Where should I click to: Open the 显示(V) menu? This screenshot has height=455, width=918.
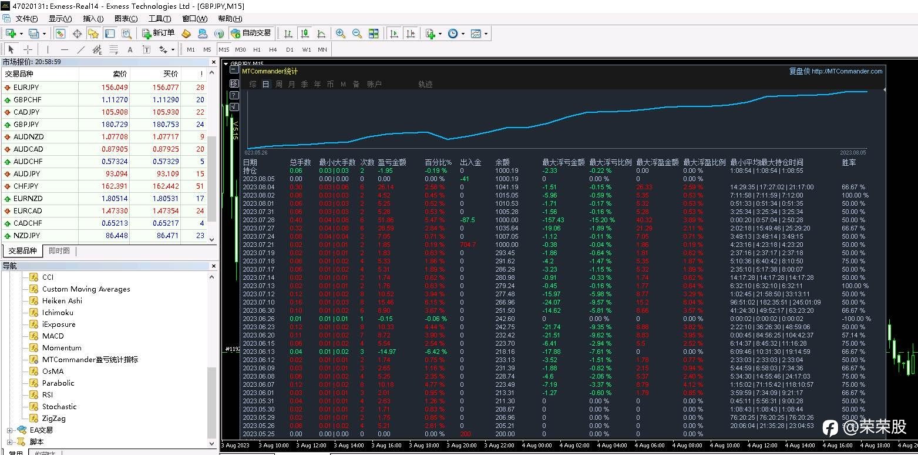60,18
